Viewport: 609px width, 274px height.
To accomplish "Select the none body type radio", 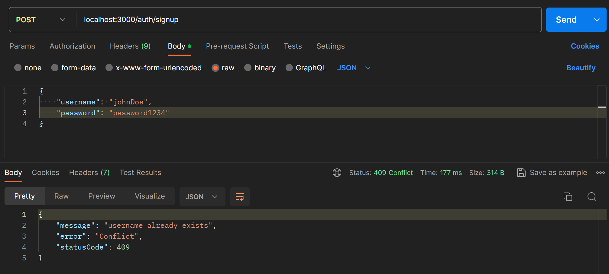I will (18, 68).
